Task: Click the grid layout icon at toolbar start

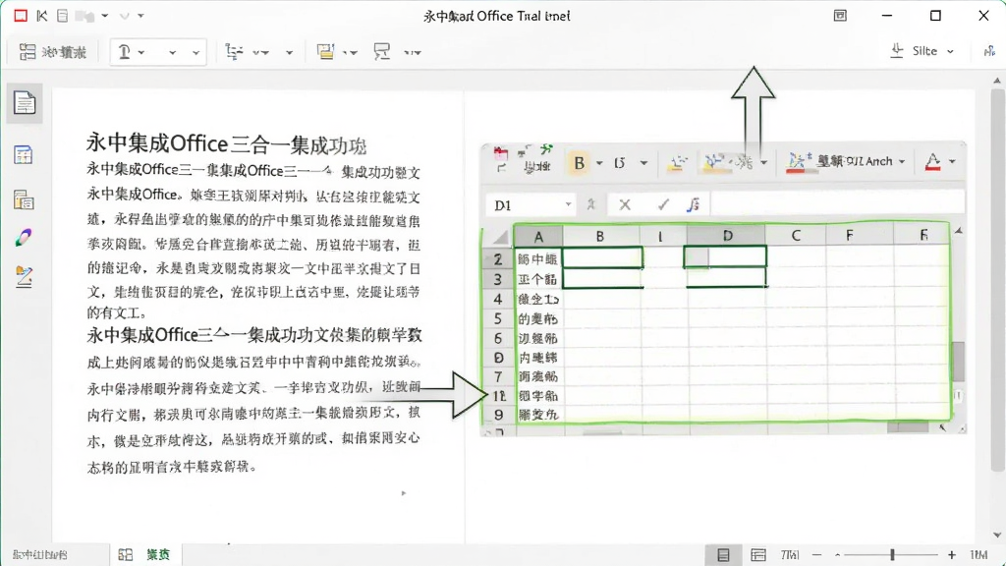Action: pos(27,52)
